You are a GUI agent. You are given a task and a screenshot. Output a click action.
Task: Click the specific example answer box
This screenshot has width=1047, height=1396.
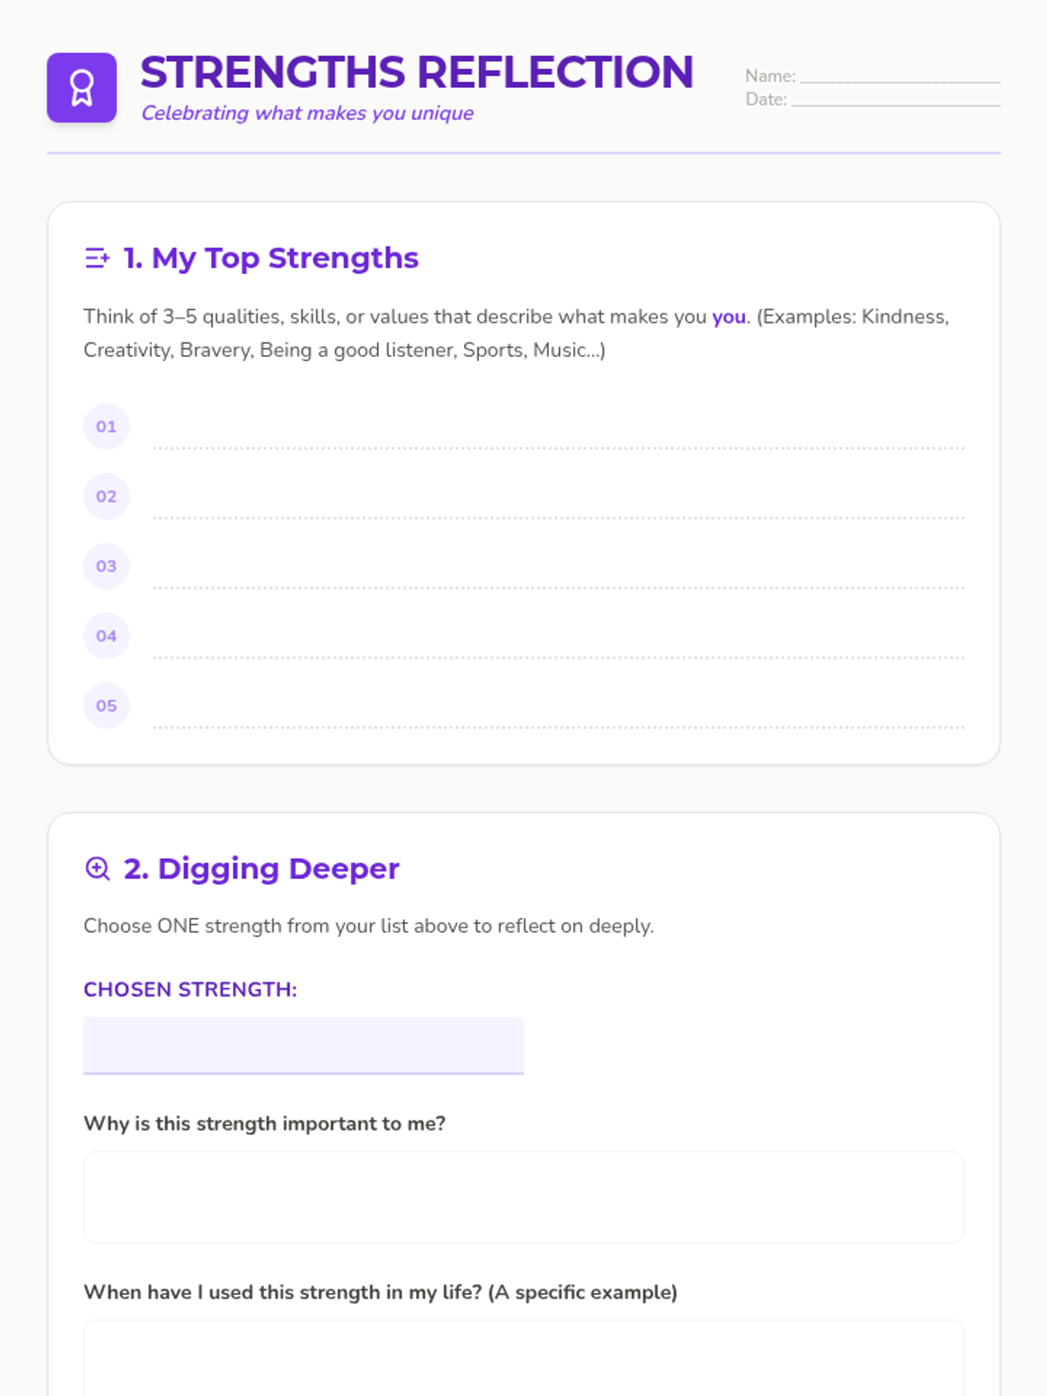coord(523,1359)
